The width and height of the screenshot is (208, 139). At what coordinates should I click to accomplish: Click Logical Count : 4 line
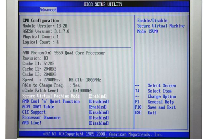point(41,42)
